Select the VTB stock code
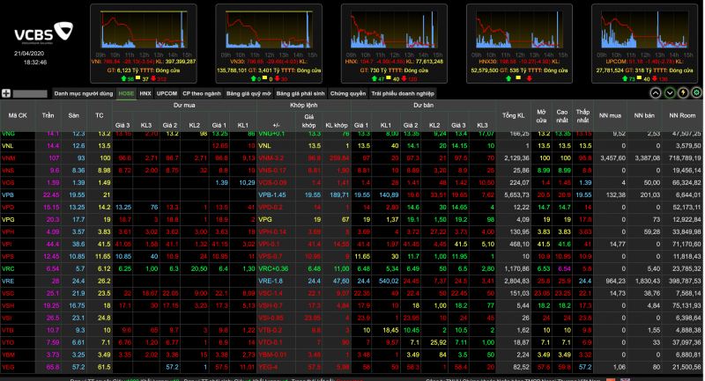The width and height of the screenshot is (705, 381). click(x=8, y=330)
